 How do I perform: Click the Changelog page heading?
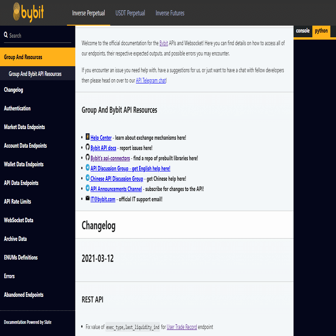(99, 226)
